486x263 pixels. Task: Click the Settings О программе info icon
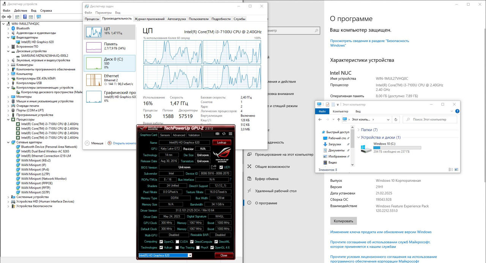[x=249, y=203]
